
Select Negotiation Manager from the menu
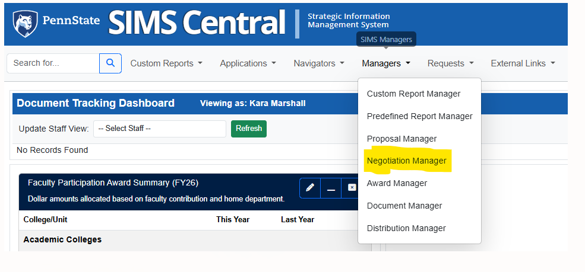tap(406, 161)
